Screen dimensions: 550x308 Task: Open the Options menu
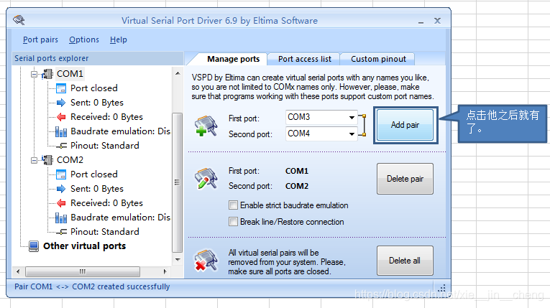84,39
